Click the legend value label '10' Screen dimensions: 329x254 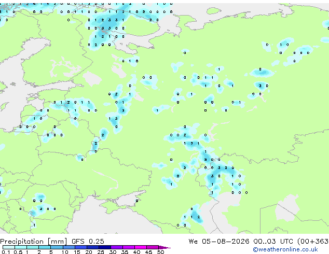coord(65,252)
